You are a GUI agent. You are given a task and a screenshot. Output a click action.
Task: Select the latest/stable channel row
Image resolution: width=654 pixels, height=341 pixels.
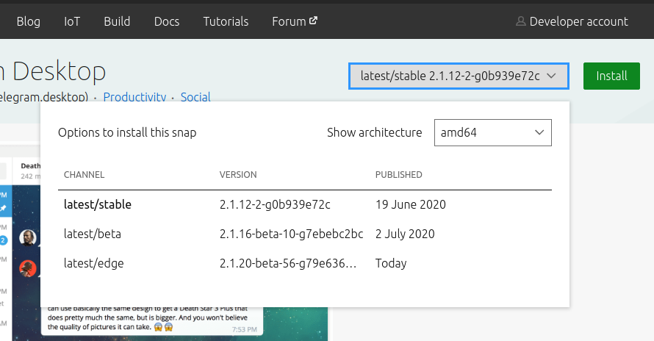tap(305, 204)
